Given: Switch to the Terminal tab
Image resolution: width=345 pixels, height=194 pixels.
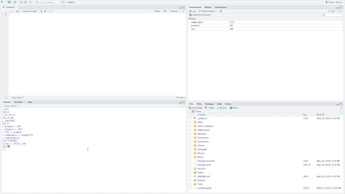Looking at the screenshot, I should click(x=18, y=102).
